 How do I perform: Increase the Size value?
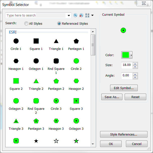click(135, 64)
